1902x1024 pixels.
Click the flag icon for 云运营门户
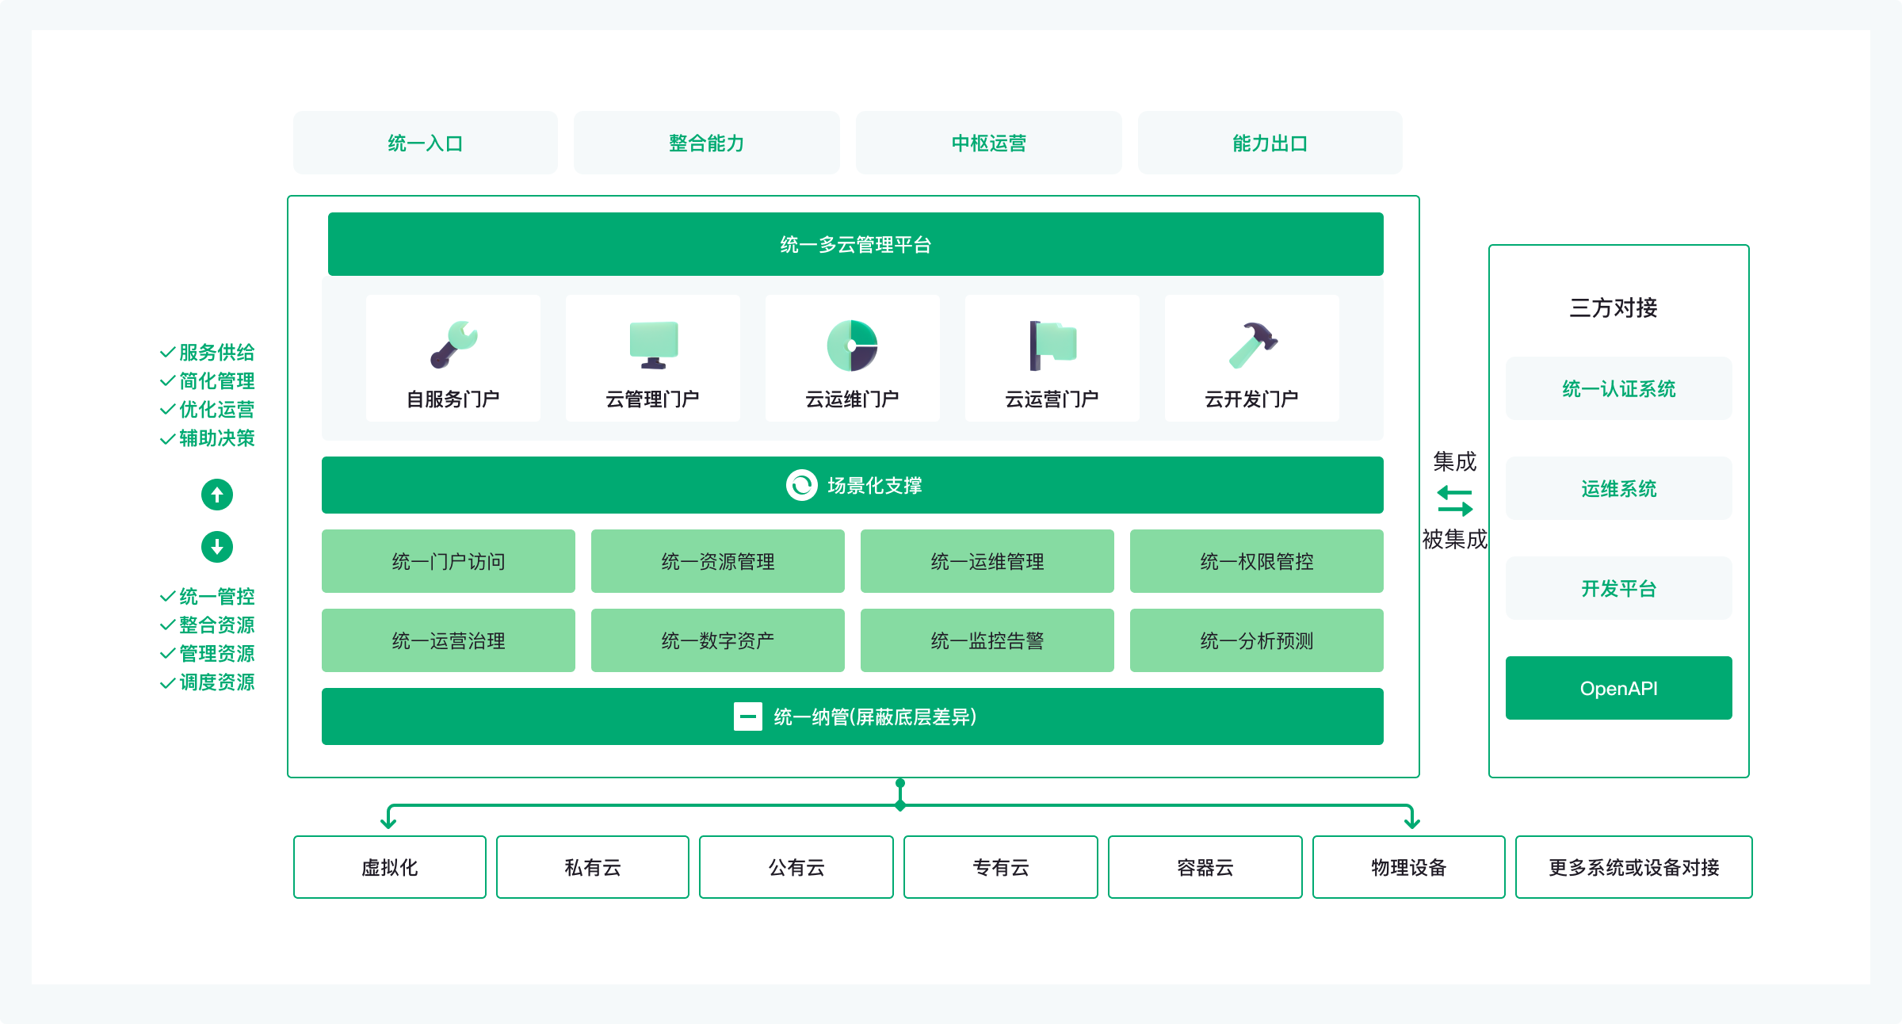(1052, 345)
